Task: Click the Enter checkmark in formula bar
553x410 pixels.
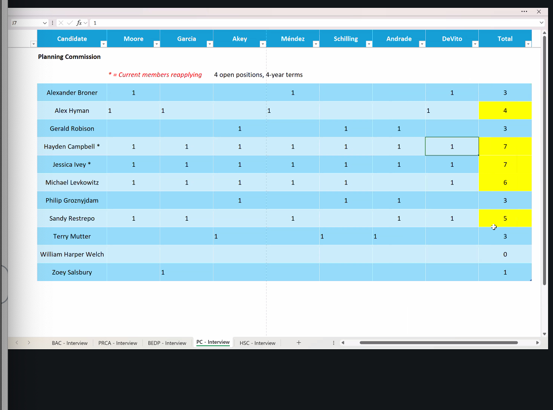Action: (x=70, y=23)
